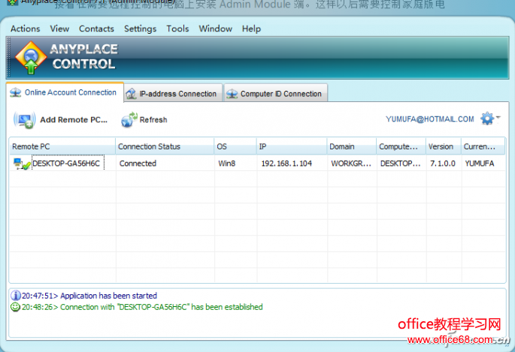Click the Refresh globe icon

[x=129, y=119]
